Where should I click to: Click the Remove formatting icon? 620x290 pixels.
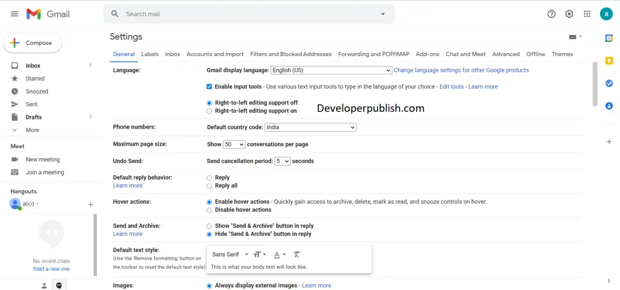297,254
